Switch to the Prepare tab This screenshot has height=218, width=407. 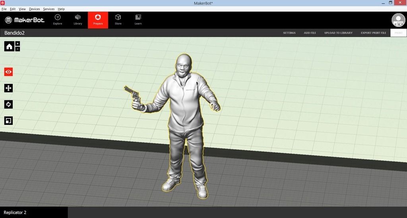coord(98,20)
